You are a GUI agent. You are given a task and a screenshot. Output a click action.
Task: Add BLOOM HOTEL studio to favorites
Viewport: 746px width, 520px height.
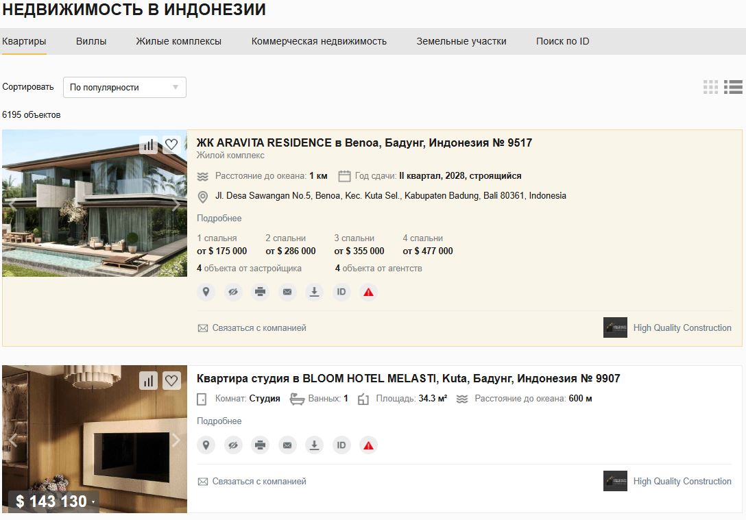(171, 380)
